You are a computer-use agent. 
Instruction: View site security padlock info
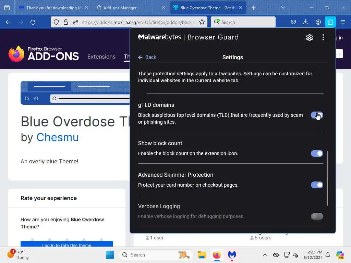click(65, 22)
